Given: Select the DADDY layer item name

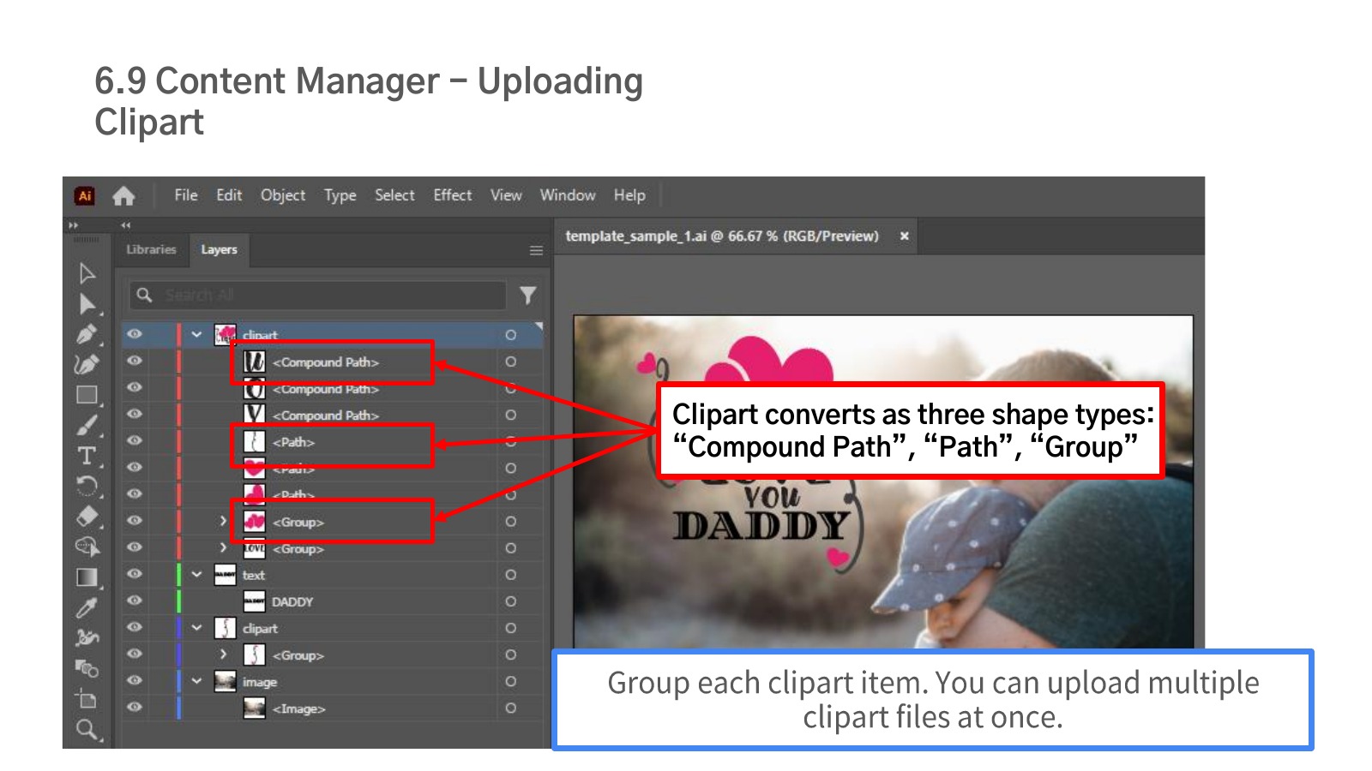Looking at the screenshot, I should click(292, 601).
